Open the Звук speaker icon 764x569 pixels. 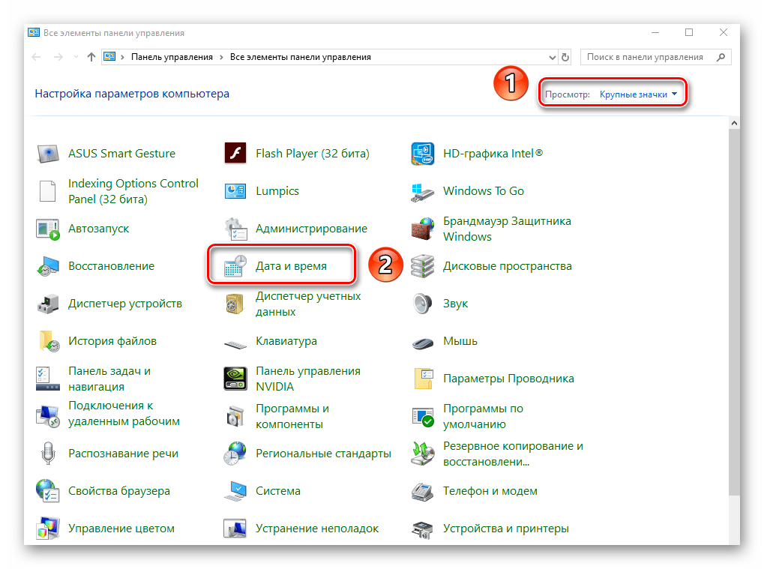[x=422, y=304]
